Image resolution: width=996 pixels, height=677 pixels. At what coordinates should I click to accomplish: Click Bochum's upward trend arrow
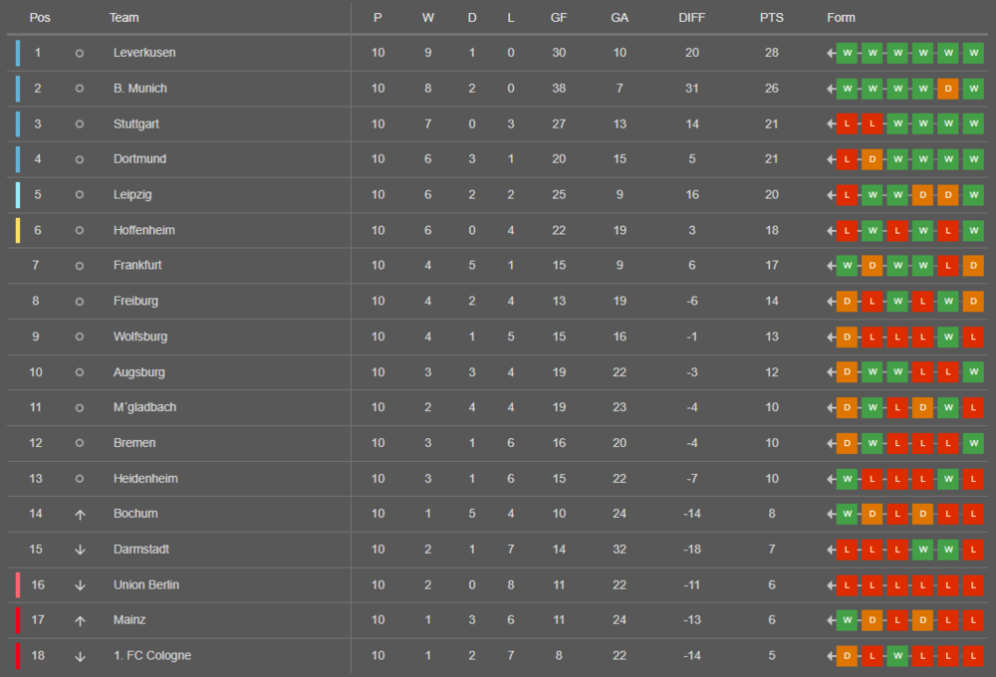(x=80, y=514)
